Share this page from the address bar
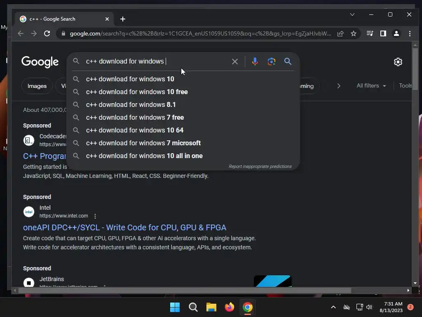This screenshot has height=317, width=422. (340, 33)
